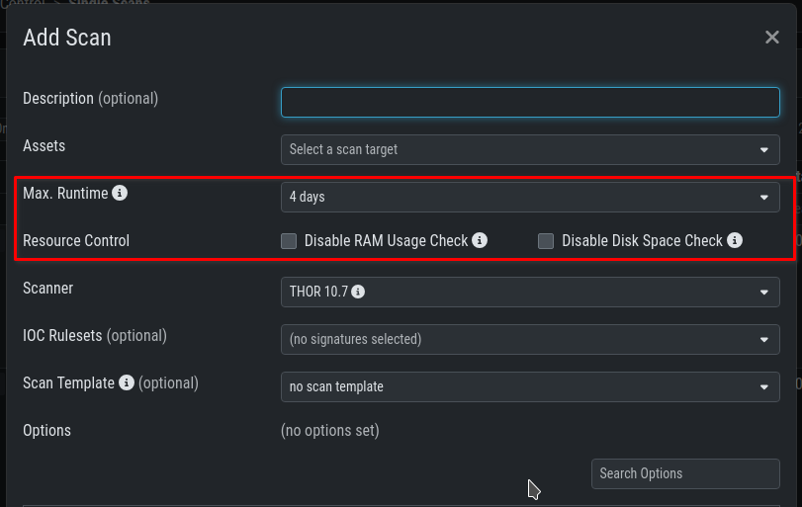Click the Disable Disk Space Check label
This screenshot has height=507, width=802.
[642, 240]
